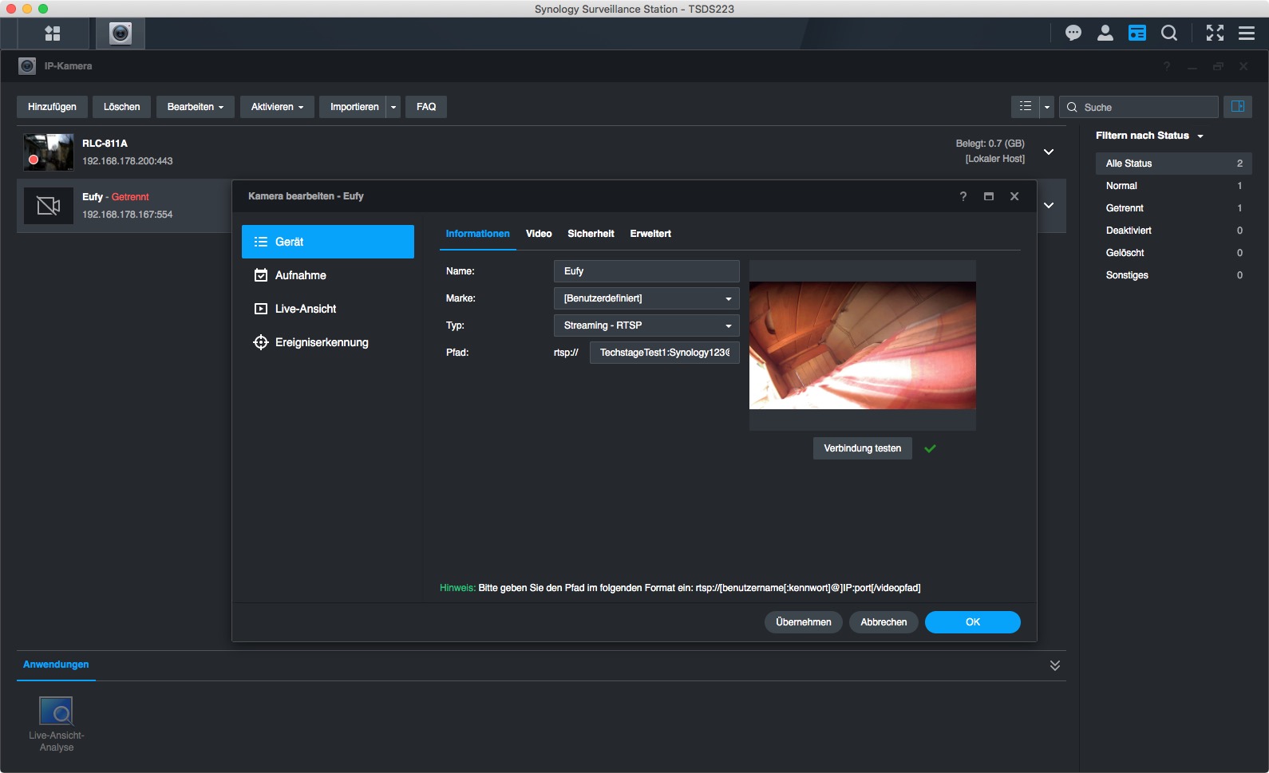
Task: Open help in Kamera bearbeiten dialog
Action: point(963,196)
